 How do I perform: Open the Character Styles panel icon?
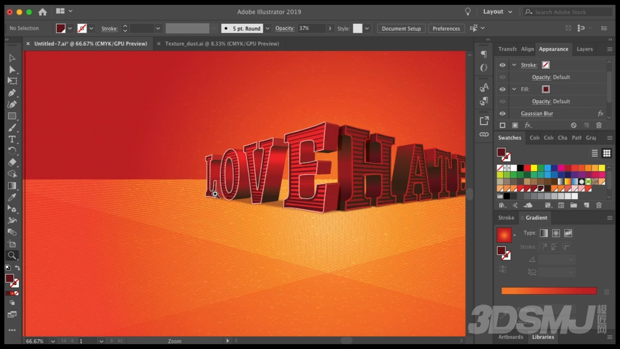tap(484, 87)
